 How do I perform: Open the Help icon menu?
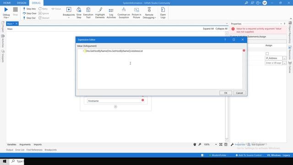pyautogui.click(x=258, y=3)
